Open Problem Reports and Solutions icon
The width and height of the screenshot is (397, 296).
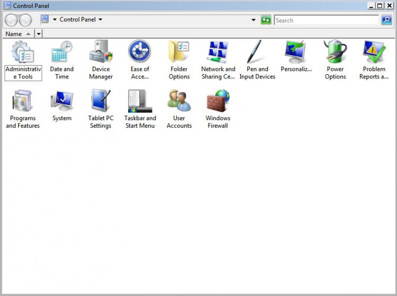(374, 52)
